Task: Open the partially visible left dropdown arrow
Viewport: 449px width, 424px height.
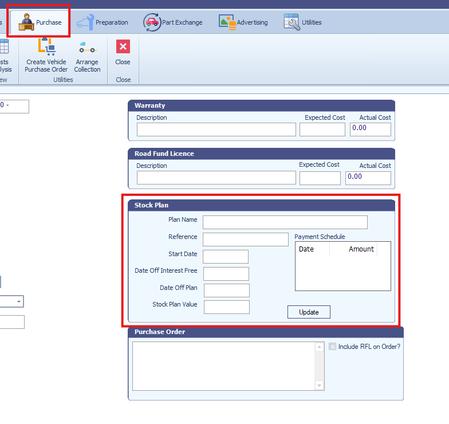Action: click(19, 301)
